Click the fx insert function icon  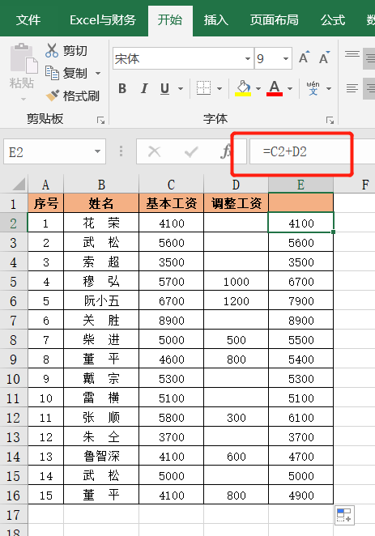click(x=226, y=151)
